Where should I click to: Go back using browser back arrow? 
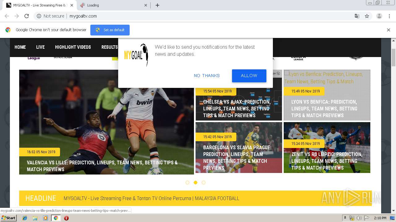point(7,16)
